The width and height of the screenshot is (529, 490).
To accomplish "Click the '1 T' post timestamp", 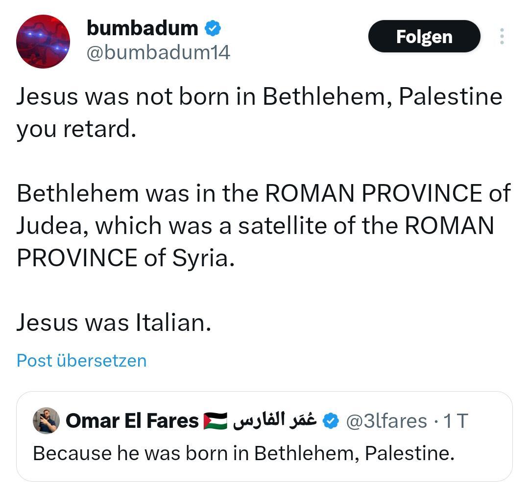I will 456,421.
